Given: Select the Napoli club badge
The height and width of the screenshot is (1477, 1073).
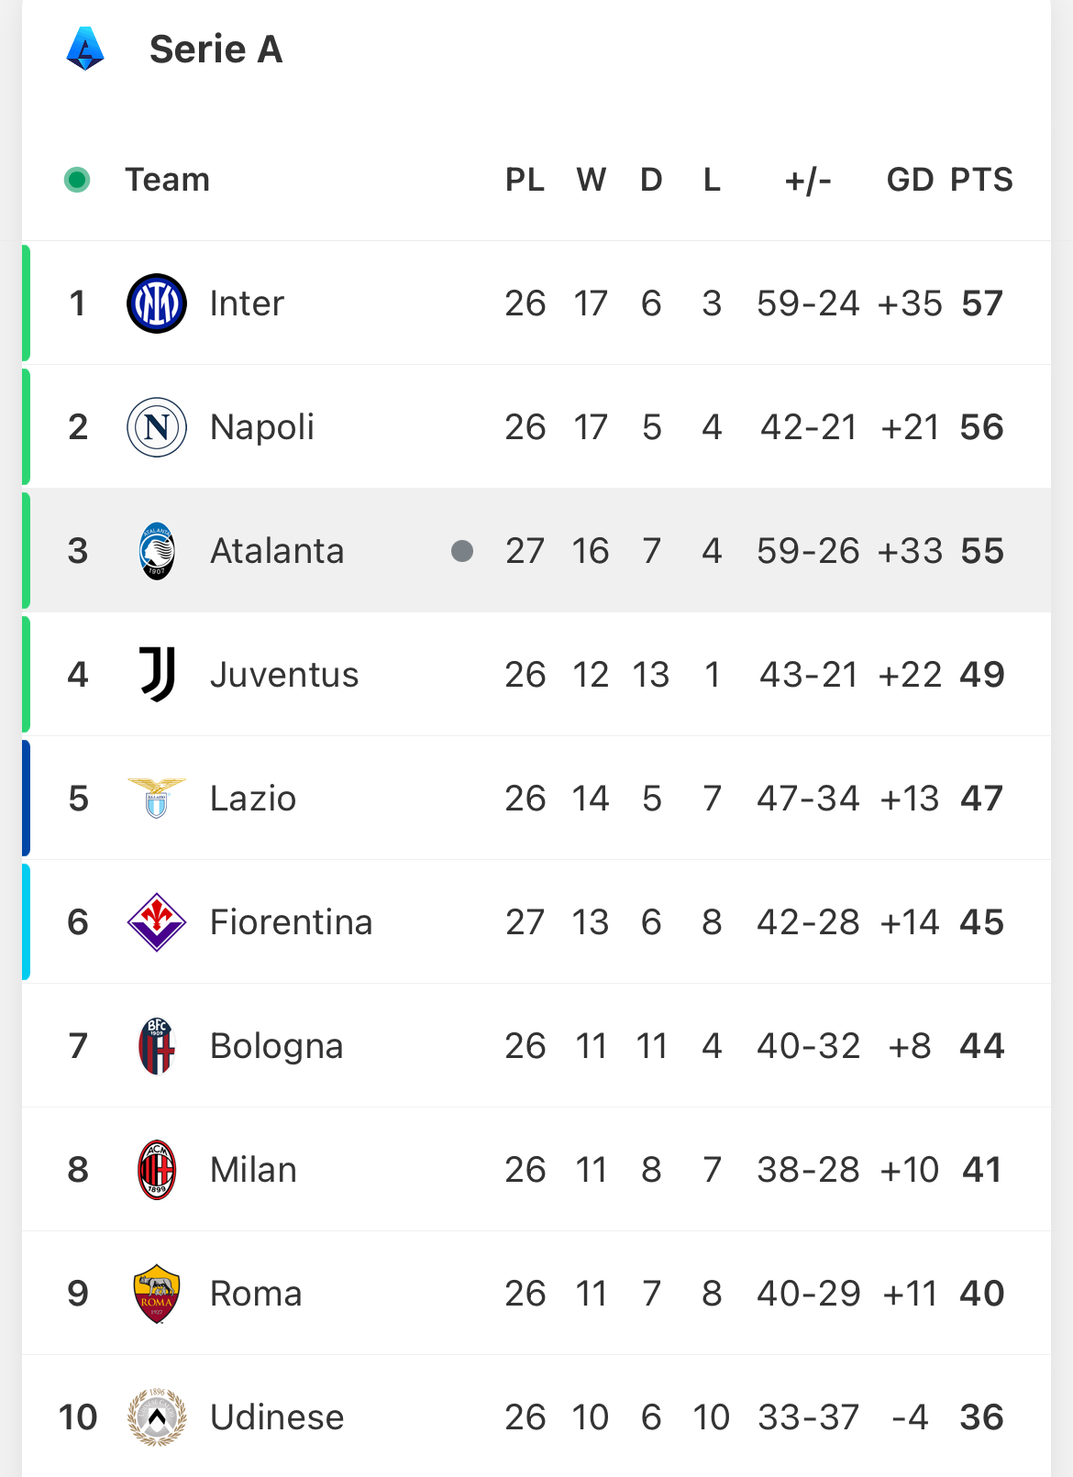Looking at the screenshot, I should 157,427.
